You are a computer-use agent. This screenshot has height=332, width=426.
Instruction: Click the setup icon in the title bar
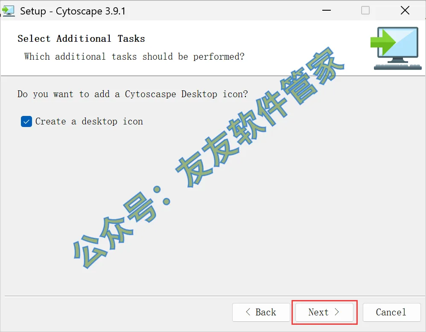pyautogui.click(x=8, y=11)
